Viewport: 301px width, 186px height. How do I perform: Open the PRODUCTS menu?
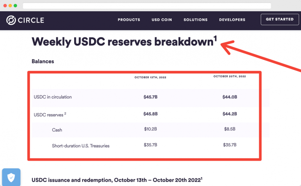coord(129,20)
